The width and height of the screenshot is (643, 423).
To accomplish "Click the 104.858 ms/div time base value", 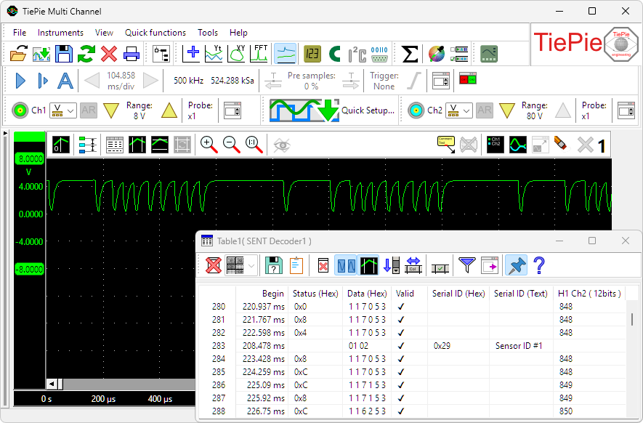I will (121, 81).
